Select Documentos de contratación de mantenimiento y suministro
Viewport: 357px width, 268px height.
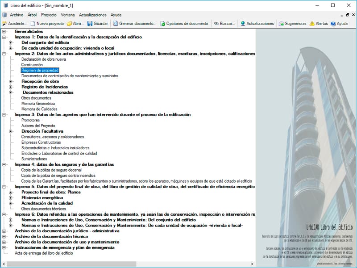(70, 76)
